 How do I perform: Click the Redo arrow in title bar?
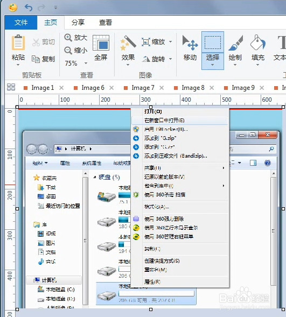coord(41,8)
